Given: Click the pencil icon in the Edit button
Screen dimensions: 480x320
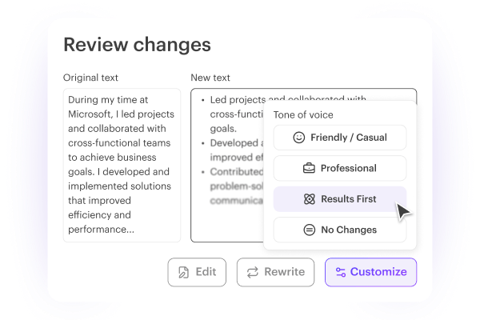Looking at the screenshot, I should tap(184, 272).
